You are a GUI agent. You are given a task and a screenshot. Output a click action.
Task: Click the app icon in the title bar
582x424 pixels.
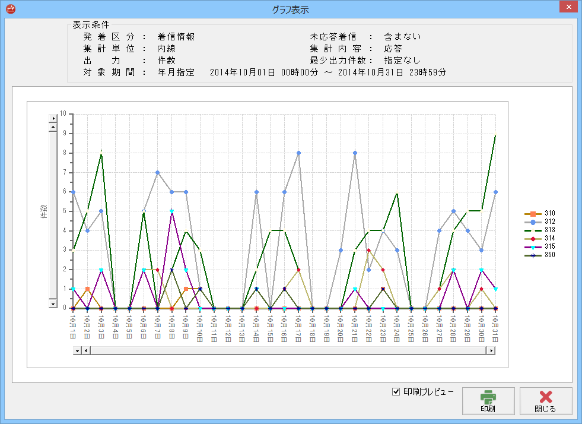(10, 9)
